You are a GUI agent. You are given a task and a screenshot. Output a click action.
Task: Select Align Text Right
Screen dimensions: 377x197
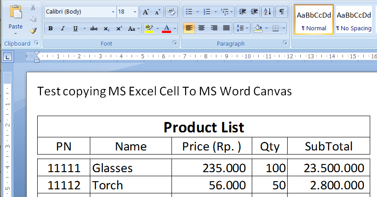pyautogui.click(x=214, y=28)
